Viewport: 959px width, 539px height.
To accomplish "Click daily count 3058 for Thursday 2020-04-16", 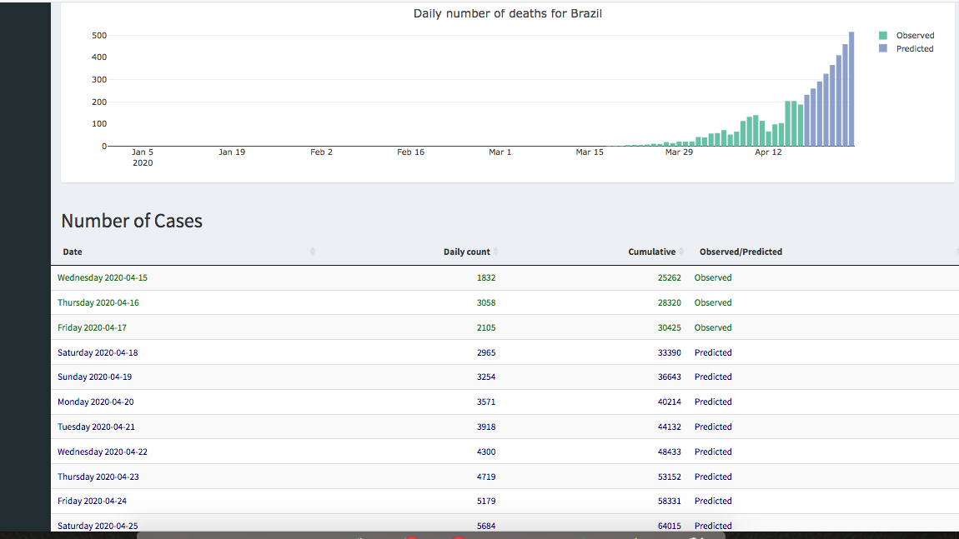I will click(485, 303).
